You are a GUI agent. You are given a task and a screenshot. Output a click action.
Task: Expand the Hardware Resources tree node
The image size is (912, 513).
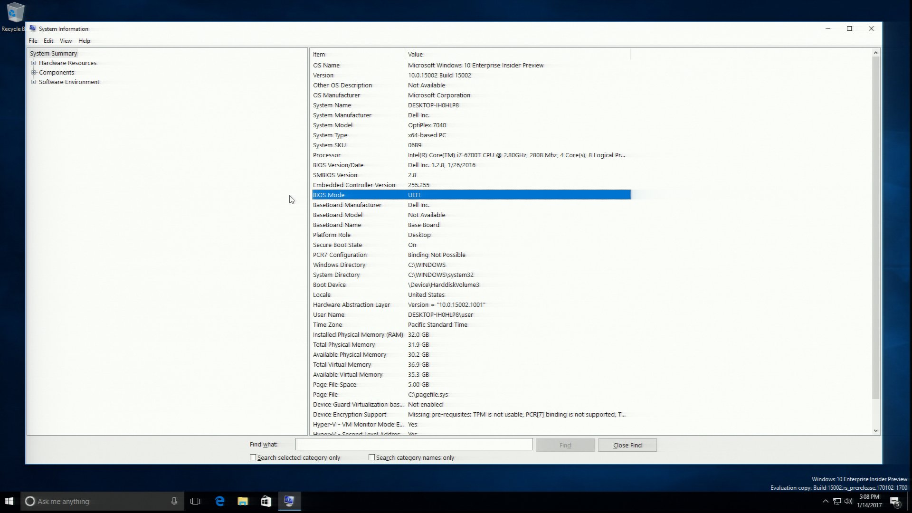[x=34, y=63]
